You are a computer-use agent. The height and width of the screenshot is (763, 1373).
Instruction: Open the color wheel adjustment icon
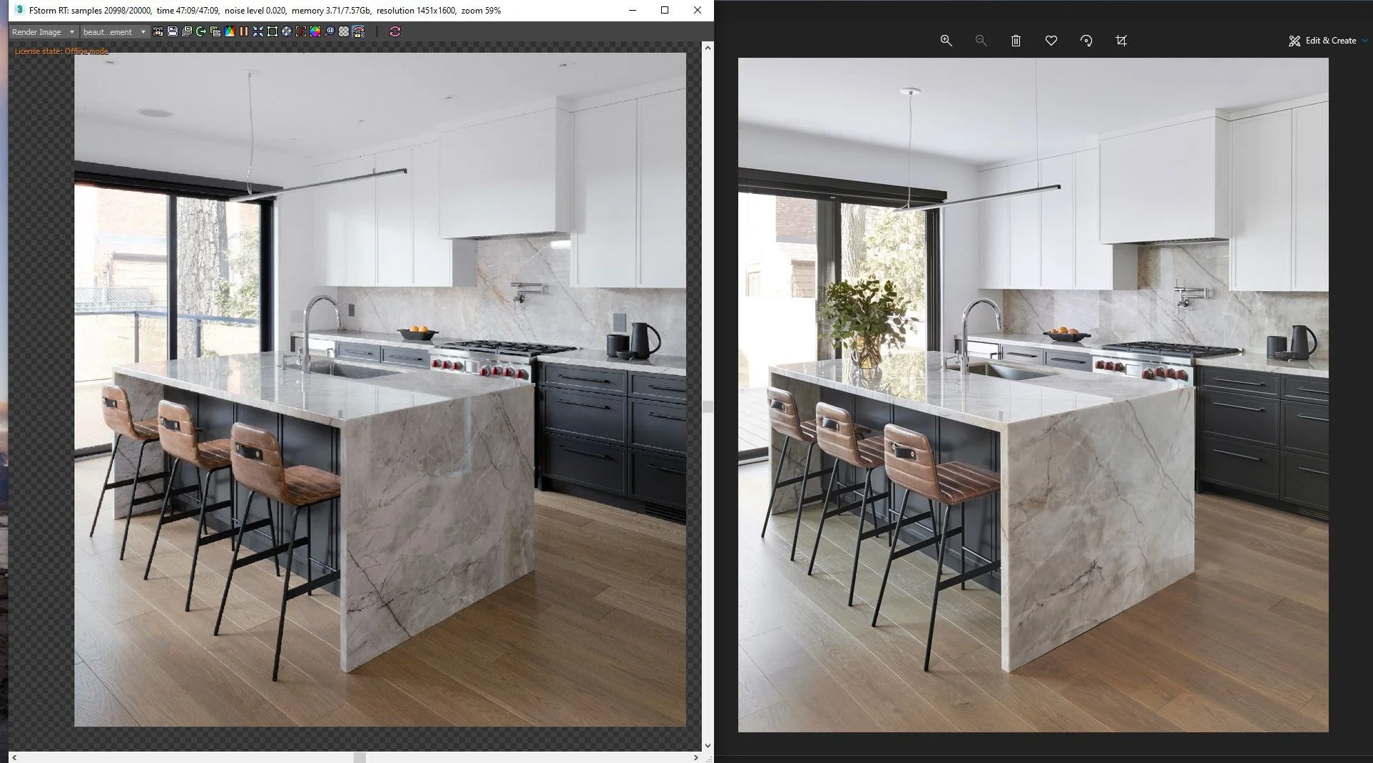pos(315,31)
